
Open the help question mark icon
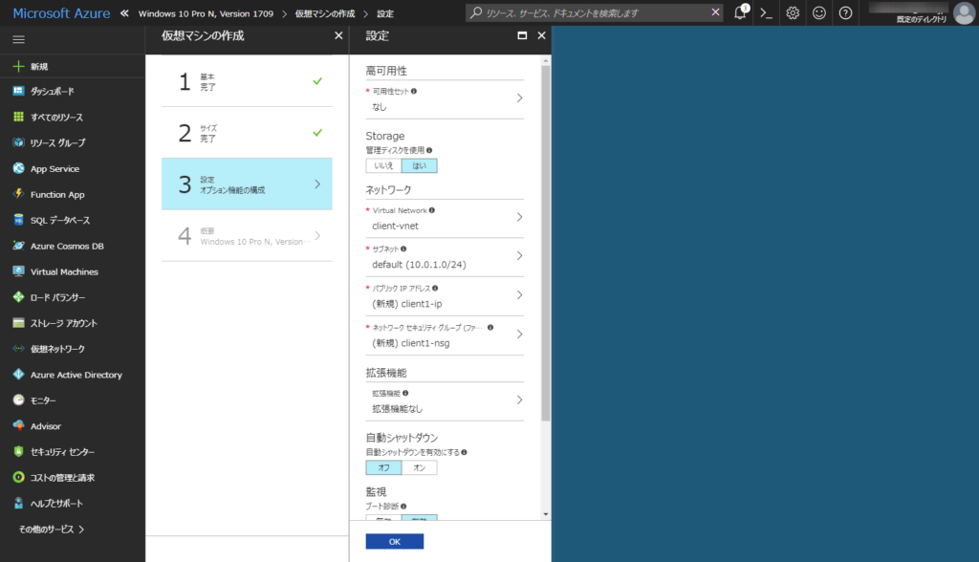click(x=845, y=12)
